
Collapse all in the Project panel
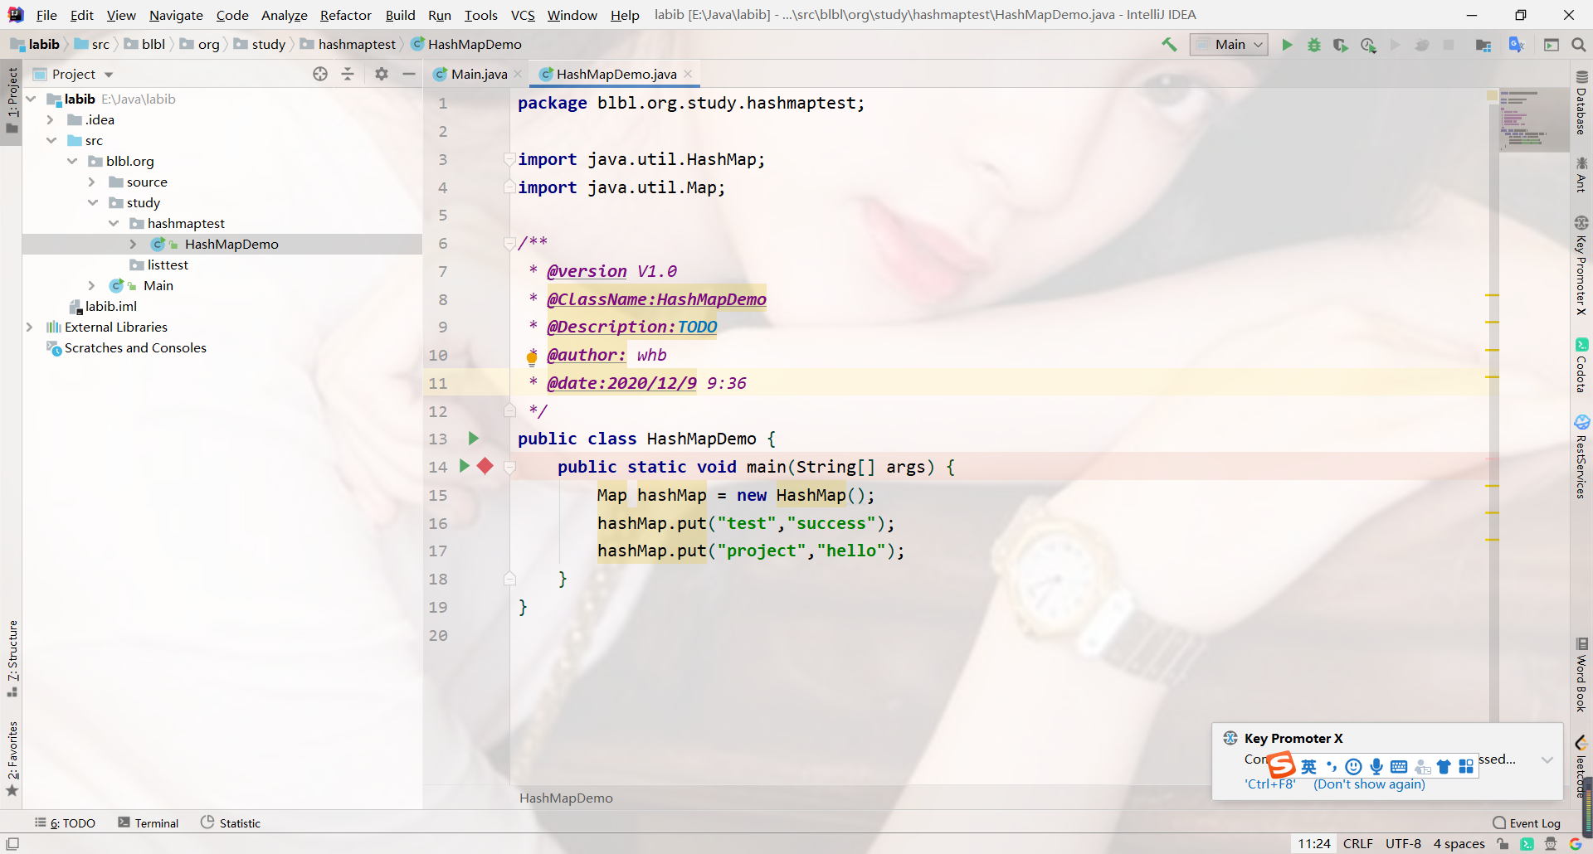coord(348,74)
